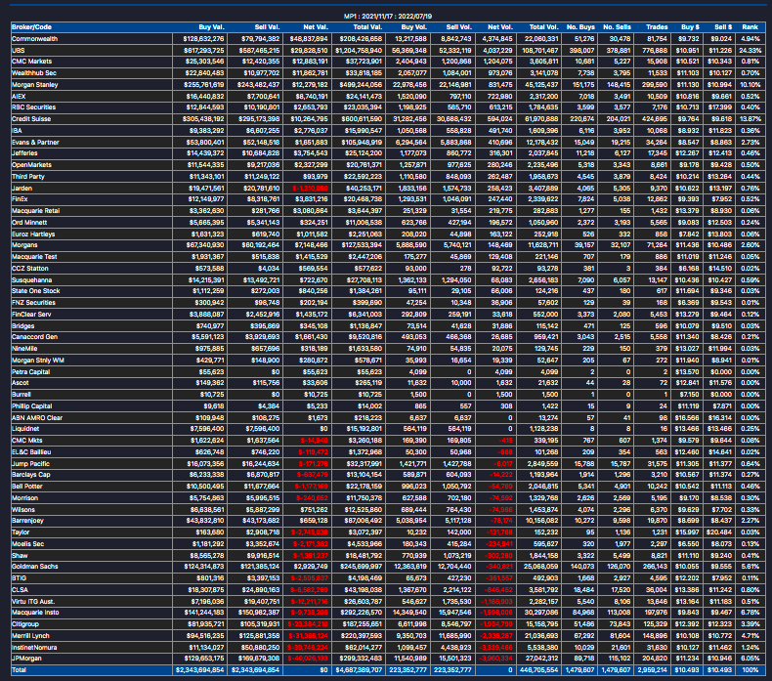The width and height of the screenshot is (772, 681).
Task: Select the Phillip Capital row
Action: point(388,406)
